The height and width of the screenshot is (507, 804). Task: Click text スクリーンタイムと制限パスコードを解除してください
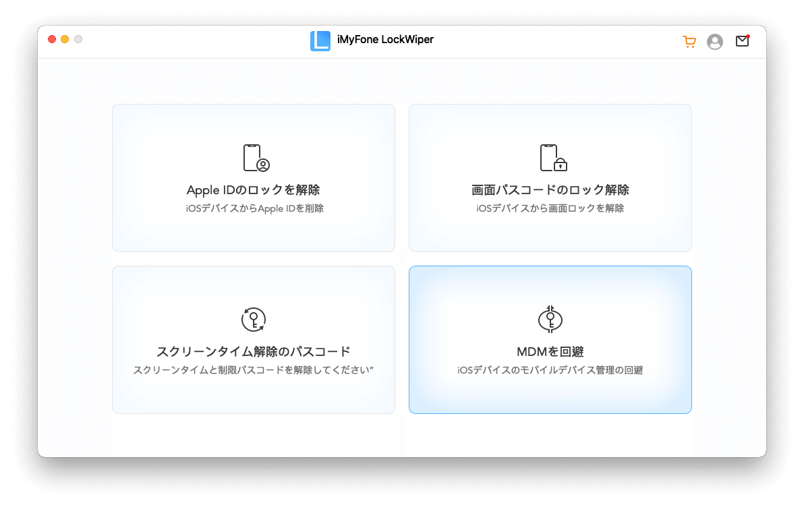[x=254, y=370]
